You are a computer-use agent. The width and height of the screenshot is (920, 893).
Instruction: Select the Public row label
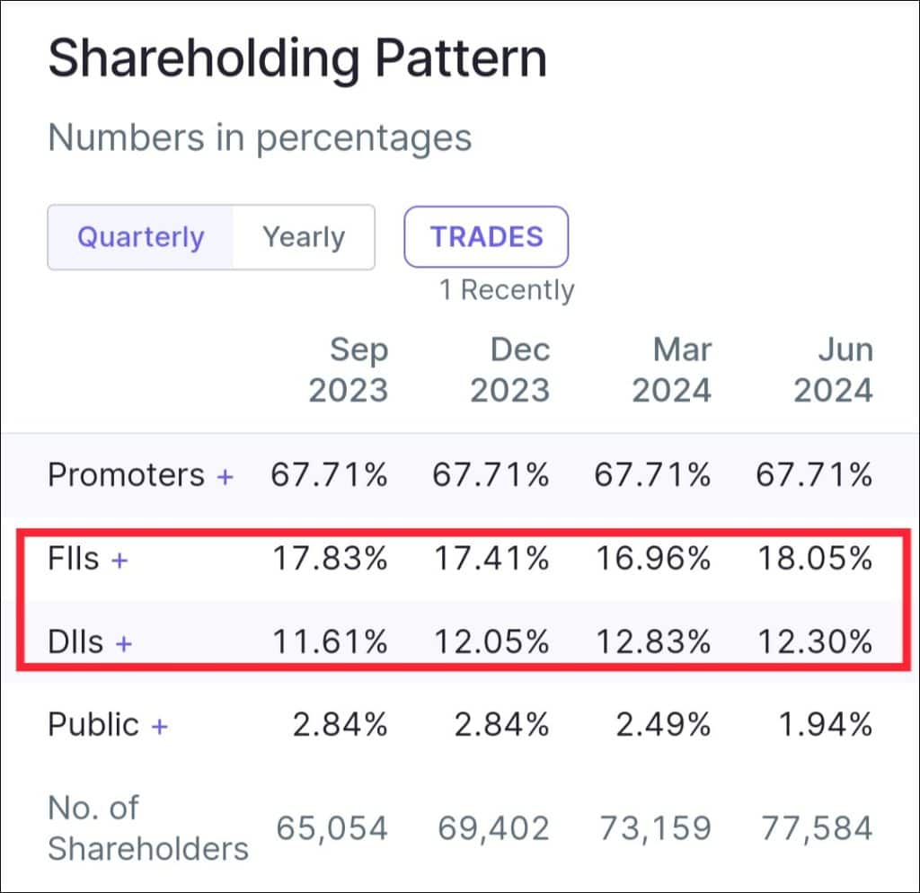[93, 725]
